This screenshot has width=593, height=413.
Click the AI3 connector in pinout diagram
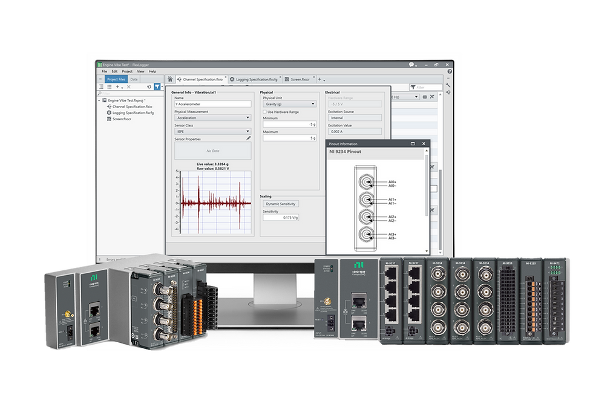click(365, 235)
